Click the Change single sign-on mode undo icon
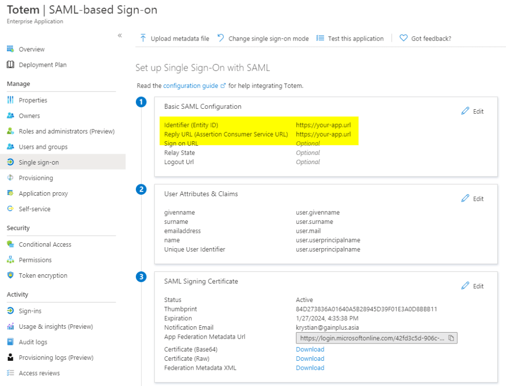The width and height of the screenshot is (506, 386). point(221,38)
